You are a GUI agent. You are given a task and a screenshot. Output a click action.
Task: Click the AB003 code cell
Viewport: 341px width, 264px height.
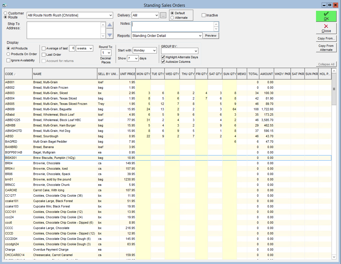(x=18, y=93)
